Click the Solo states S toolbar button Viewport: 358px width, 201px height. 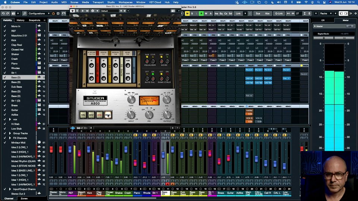click(192, 13)
